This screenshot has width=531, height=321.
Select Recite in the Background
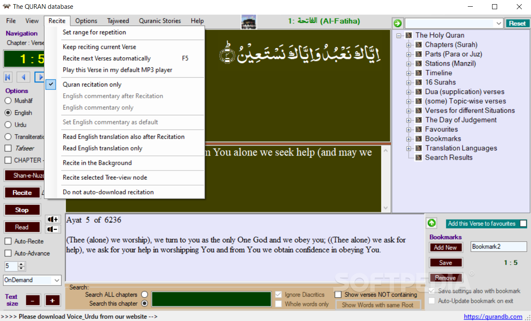click(125, 163)
